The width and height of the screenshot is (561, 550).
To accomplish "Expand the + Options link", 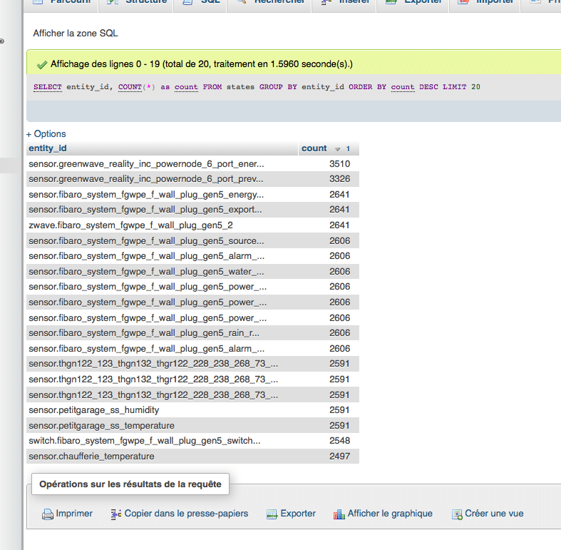I will 46,134.
